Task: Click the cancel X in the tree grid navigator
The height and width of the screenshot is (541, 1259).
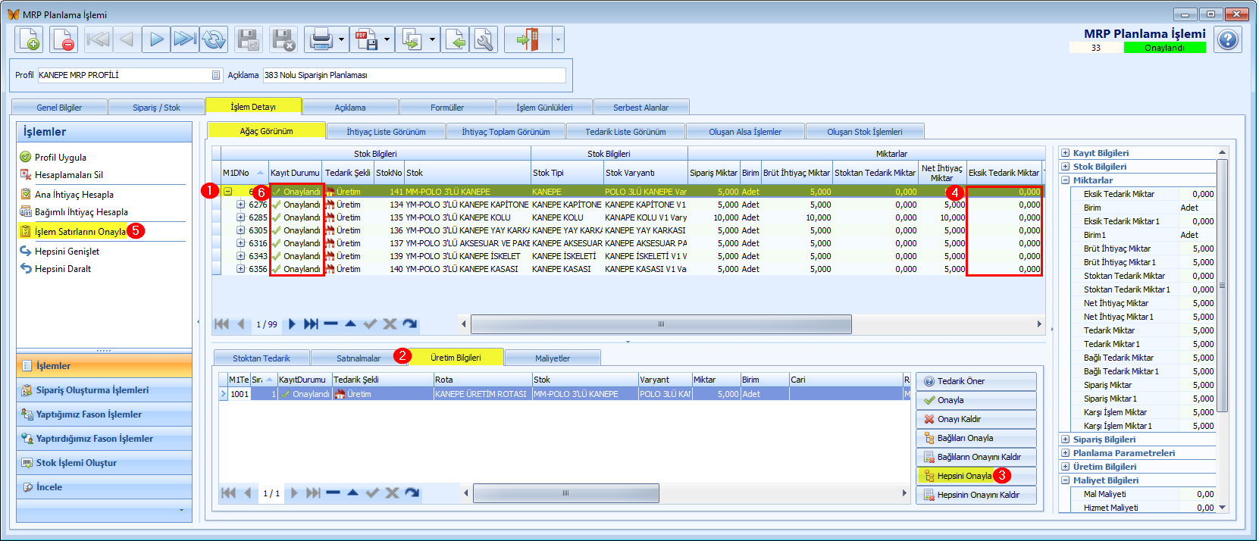Action: (x=390, y=324)
